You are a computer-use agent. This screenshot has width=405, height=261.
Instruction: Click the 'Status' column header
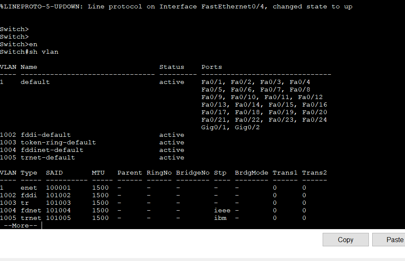(x=172, y=67)
